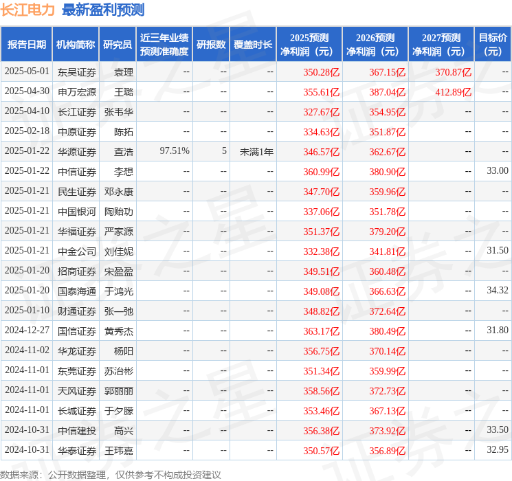Click the value 337.06亿
This screenshot has width=512, height=481.
pos(322,212)
